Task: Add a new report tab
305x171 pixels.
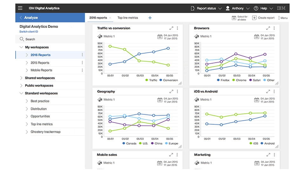Action: point(150,18)
